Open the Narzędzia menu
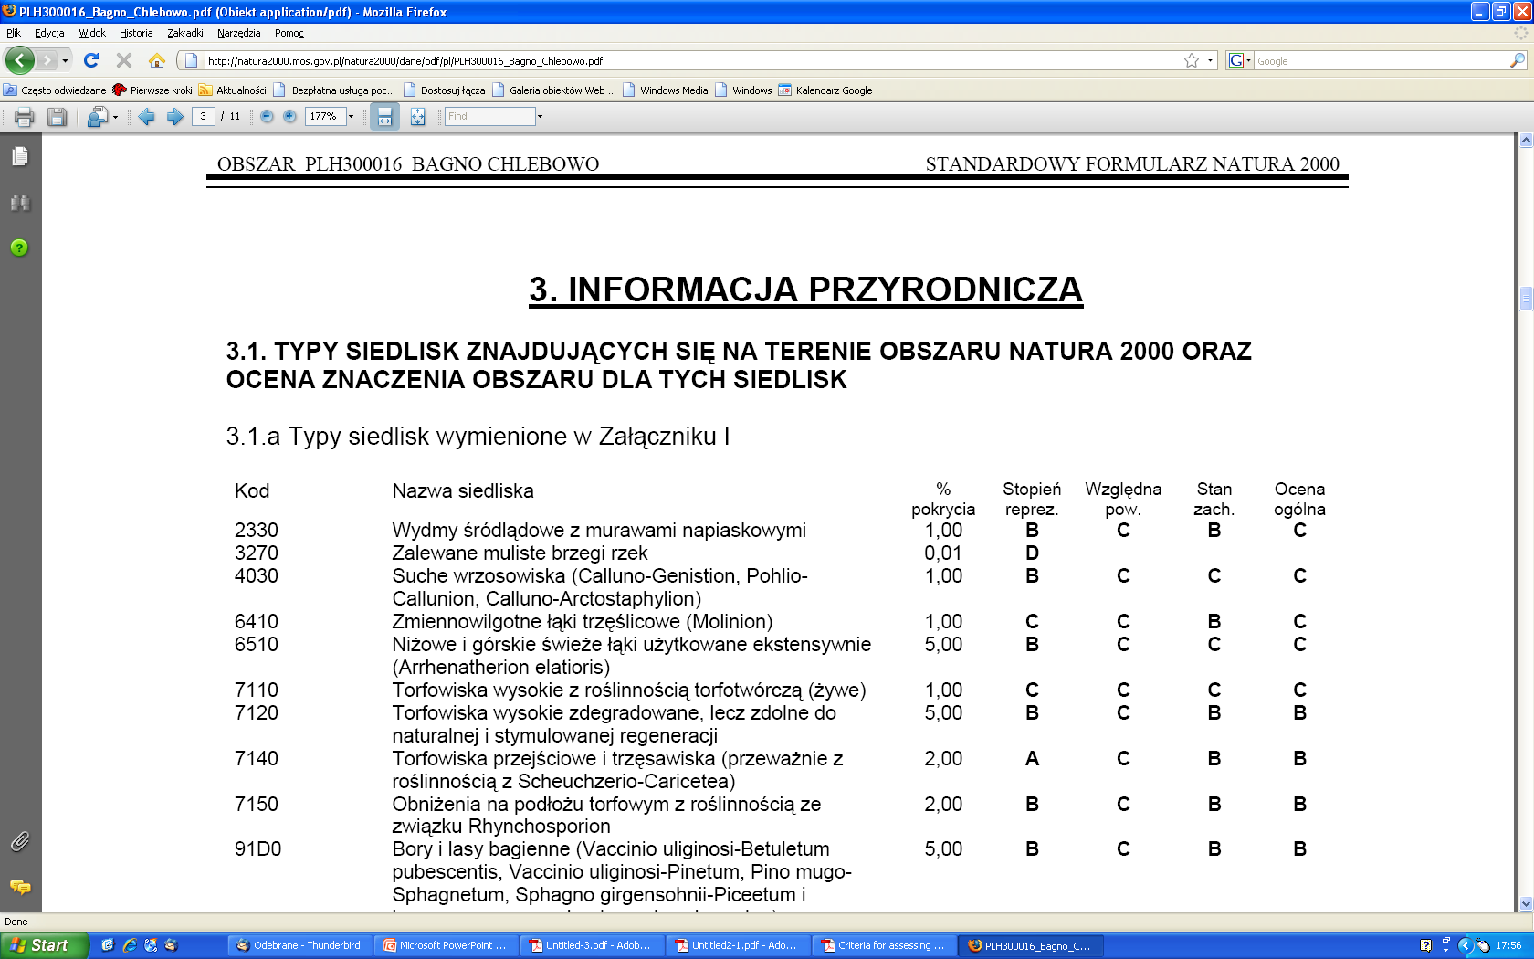Viewport: 1534px width, 959px height. click(238, 33)
